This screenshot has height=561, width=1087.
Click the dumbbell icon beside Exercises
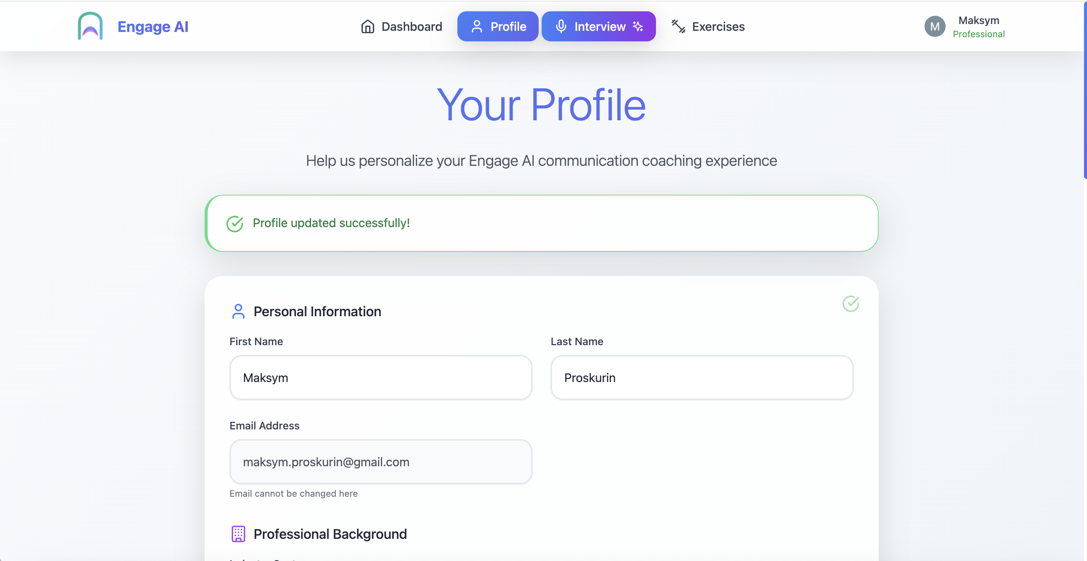(x=678, y=27)
